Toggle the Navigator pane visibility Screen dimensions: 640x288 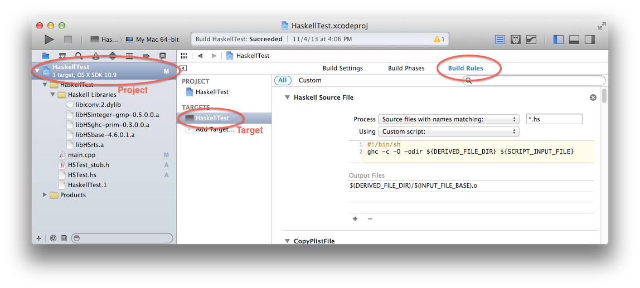pyautogui.click(x=559, y=40)
